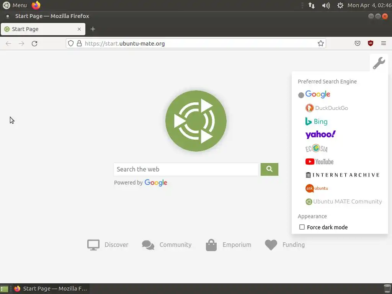Select Internet Archive as search engine
The image size is (392, 294).
[342, 175]
